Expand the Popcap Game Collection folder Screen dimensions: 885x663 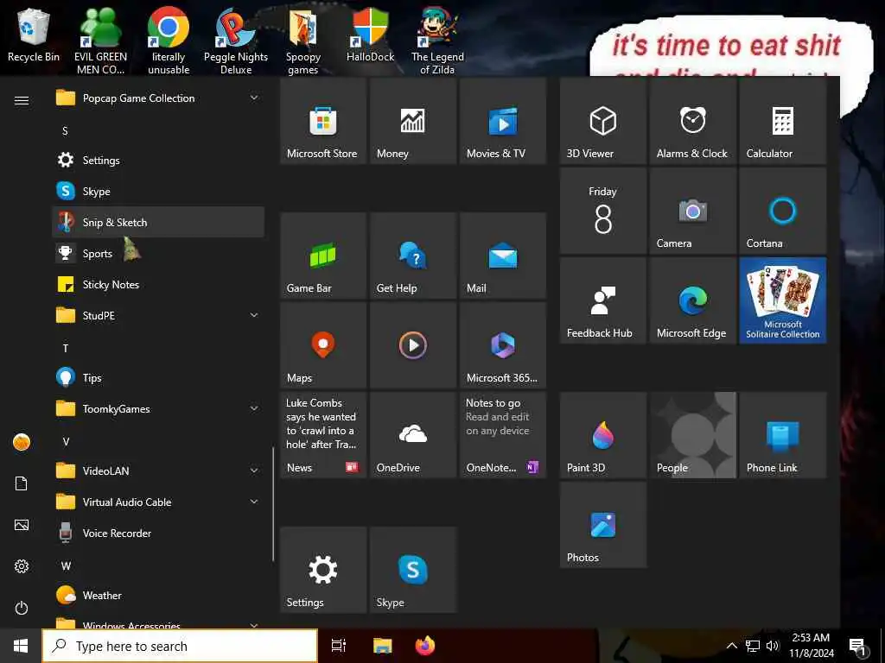(158, 98)
